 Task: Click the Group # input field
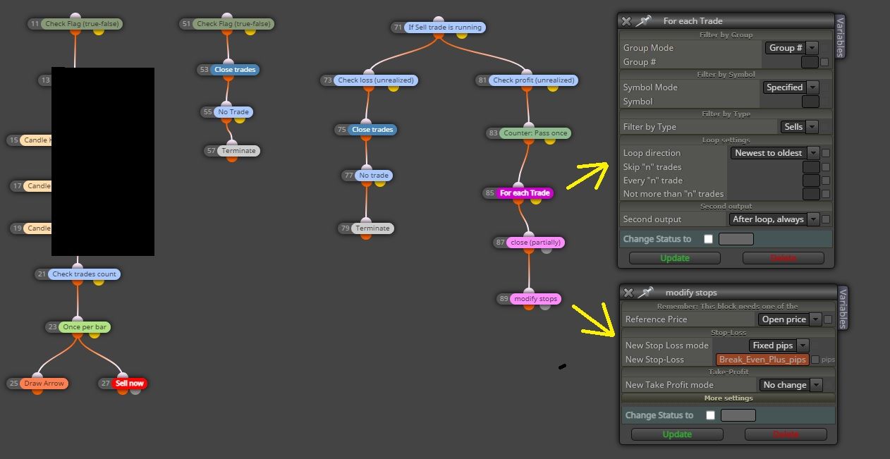(810, 62)
